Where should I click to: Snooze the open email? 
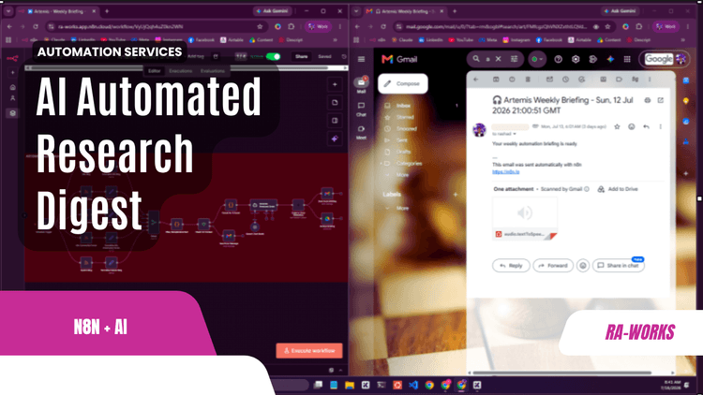[565, 80]
